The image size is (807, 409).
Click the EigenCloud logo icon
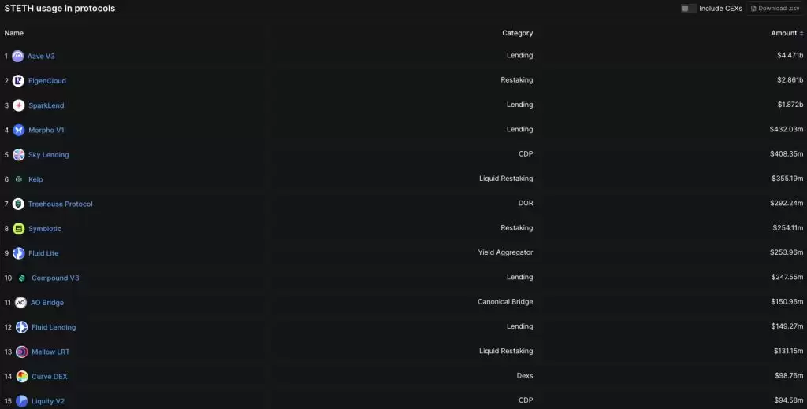click(19, 81)
